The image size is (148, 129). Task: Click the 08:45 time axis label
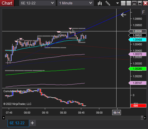[81, 113]
